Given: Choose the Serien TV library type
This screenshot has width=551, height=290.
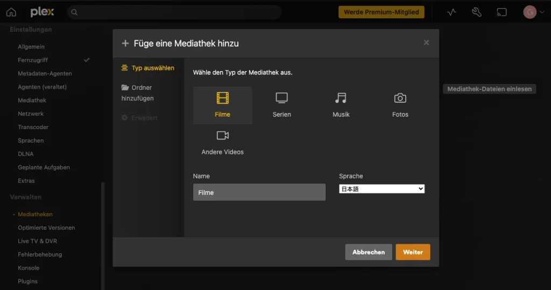Looking at the screenshot, I should pyautogui.click(x=281, y=105).
